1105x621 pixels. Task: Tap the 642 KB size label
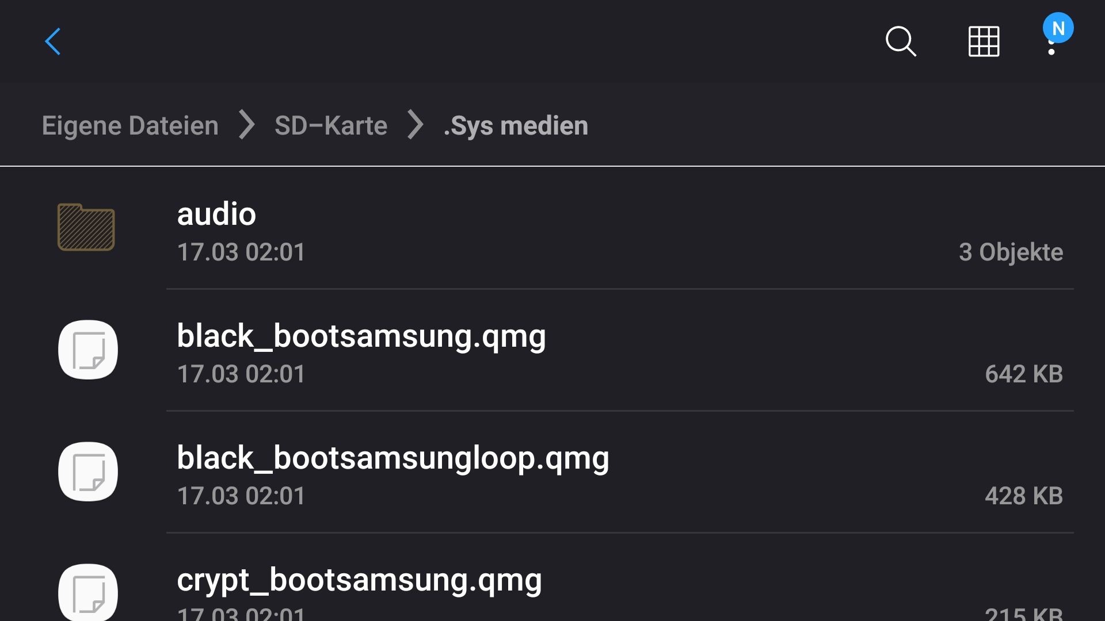[1024, 374]
